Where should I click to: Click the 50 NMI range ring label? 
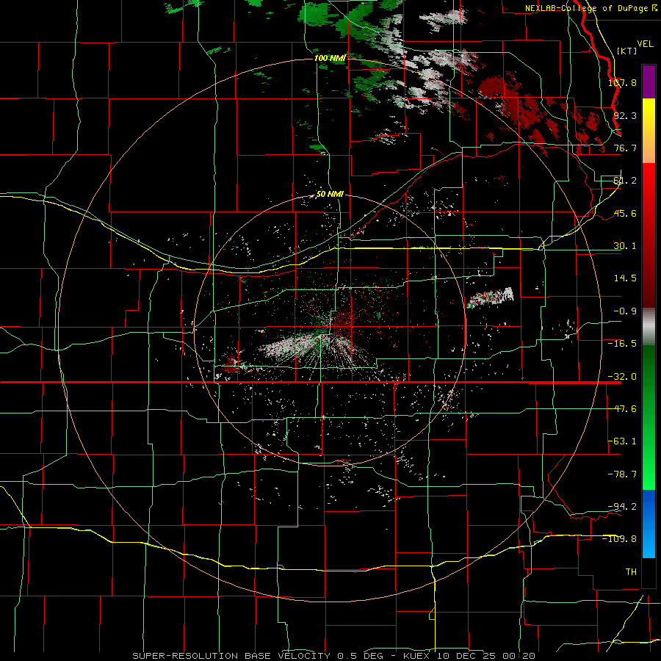pyautogui.click(x=330, y=195)
